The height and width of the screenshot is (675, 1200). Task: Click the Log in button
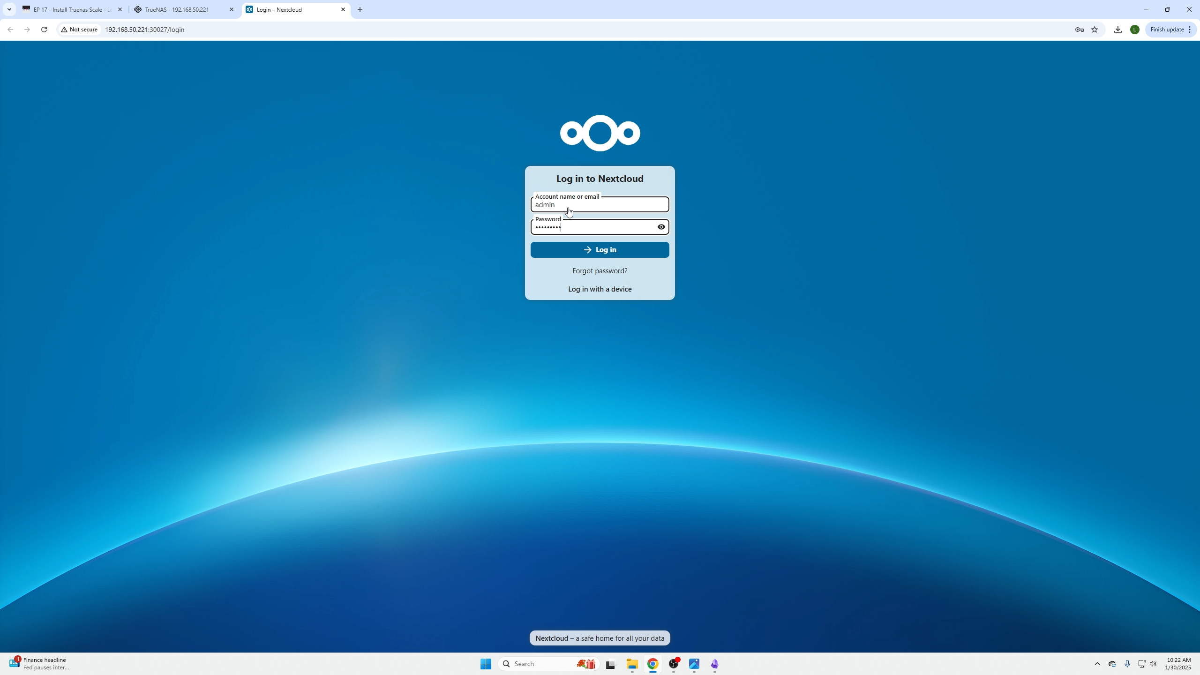pos(600,250)
